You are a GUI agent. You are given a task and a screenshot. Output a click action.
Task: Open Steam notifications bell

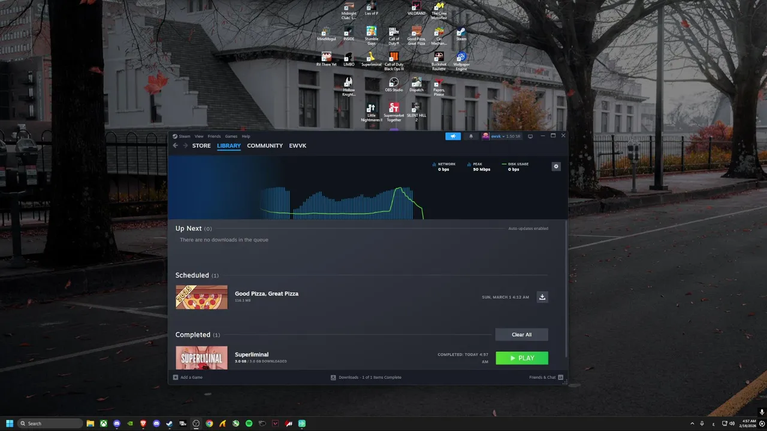coord(470,136)
